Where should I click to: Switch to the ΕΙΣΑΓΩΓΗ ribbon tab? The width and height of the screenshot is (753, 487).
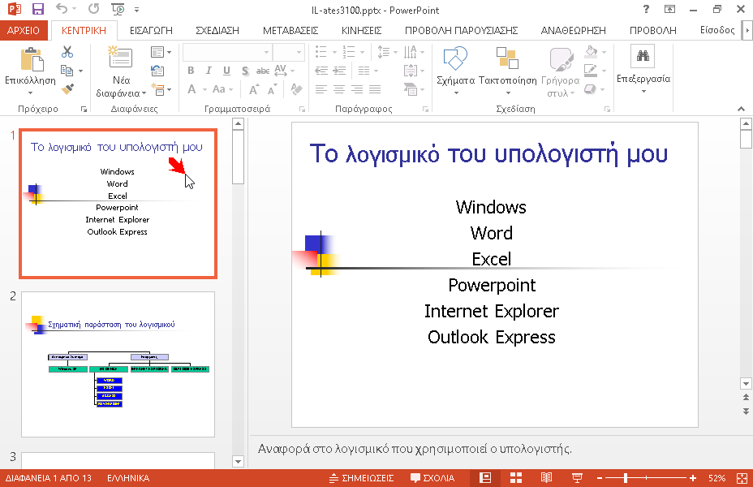tap(151, 30)
